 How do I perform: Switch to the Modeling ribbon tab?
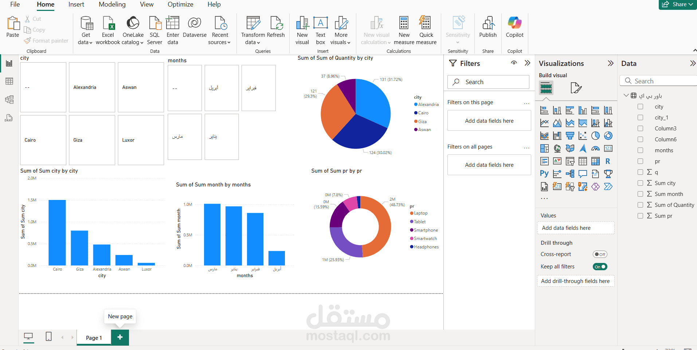112,4
